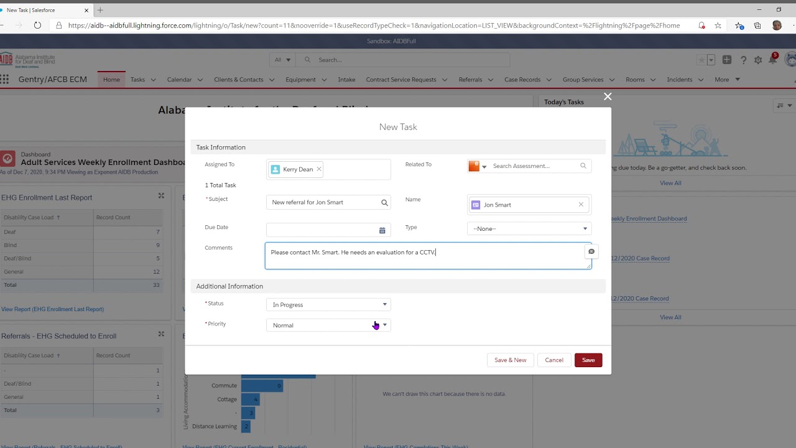This screenshot has width=796, height=448.
Task: Click the Save & New button
Action: tap(510, 360)
